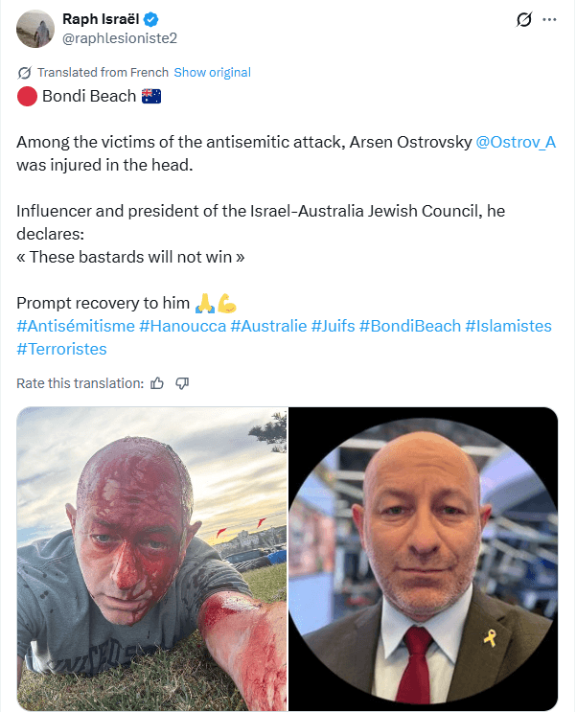Show original French text
Viewport: 576px width, 712px height.
pos(212,73)
